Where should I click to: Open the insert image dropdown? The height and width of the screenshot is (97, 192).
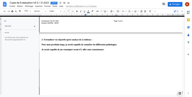click(105, 11)
